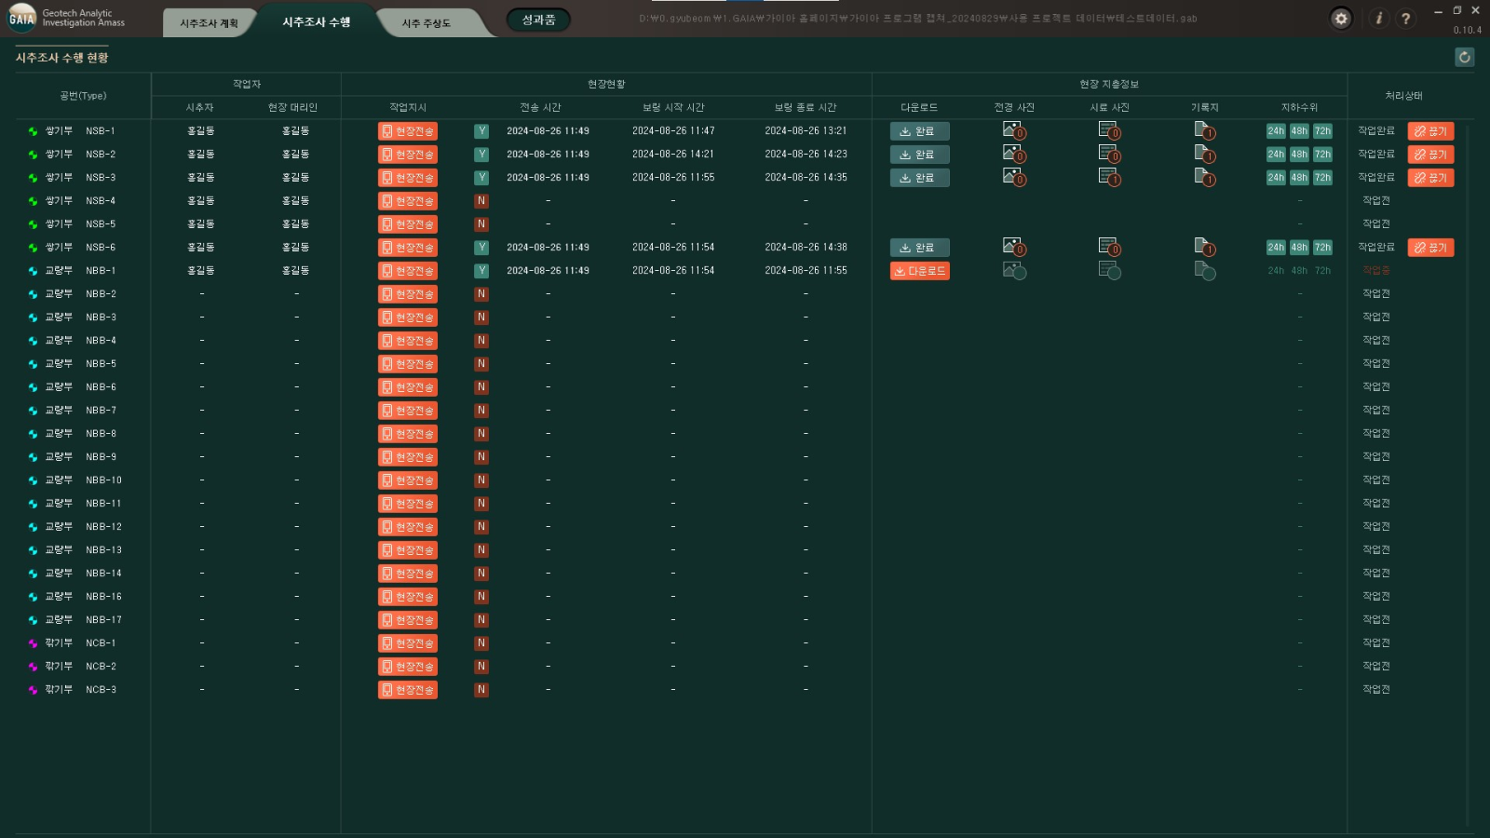Toggle the Y status indicator for NSB-1
The height and width of the screenshot is (838, 1490).
click(x=481, y=131)
